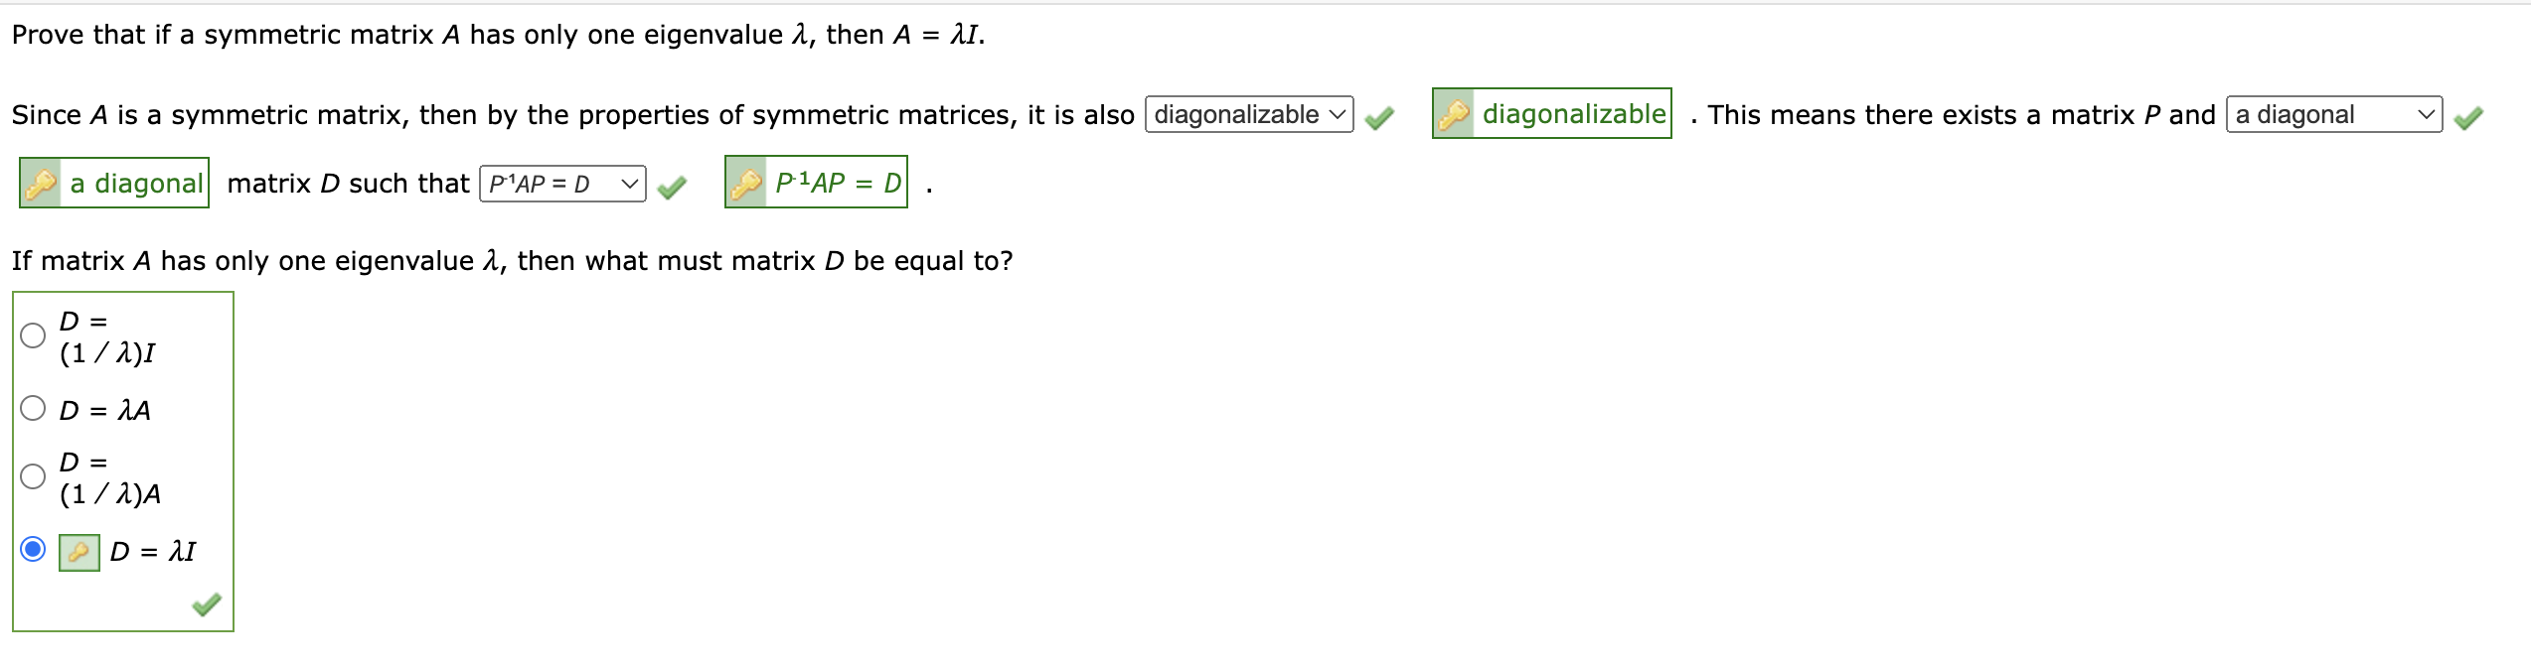Select the radio button for 'D = λI'
The width and height of the screenshot is (2531, 669).
tap(32, 549)
